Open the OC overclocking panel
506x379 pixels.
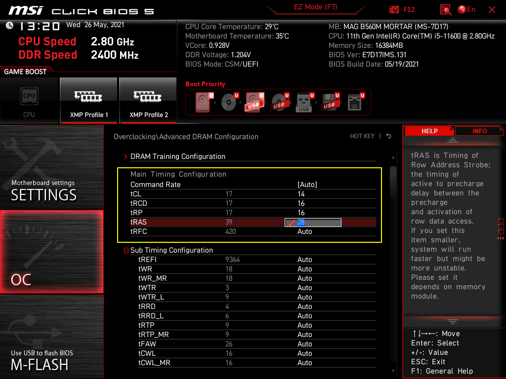click(51, 252)
